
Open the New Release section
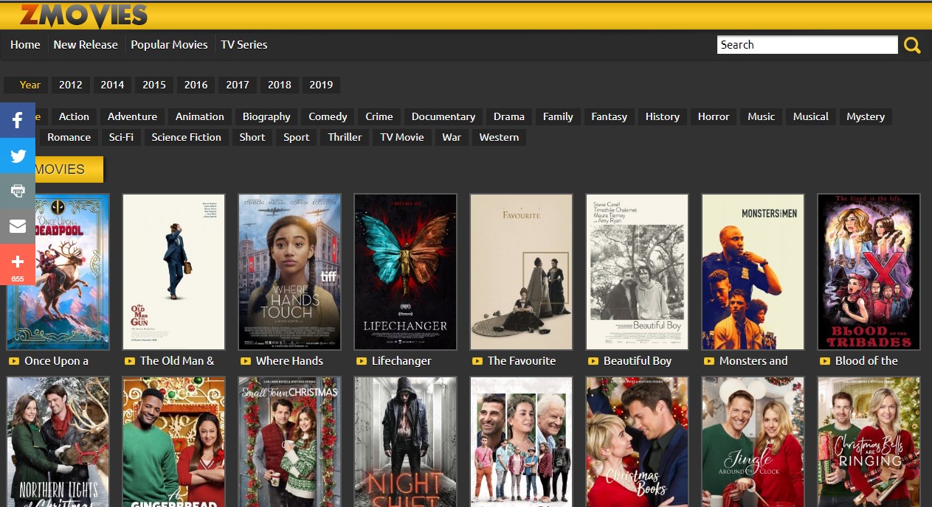coord(86,44)
